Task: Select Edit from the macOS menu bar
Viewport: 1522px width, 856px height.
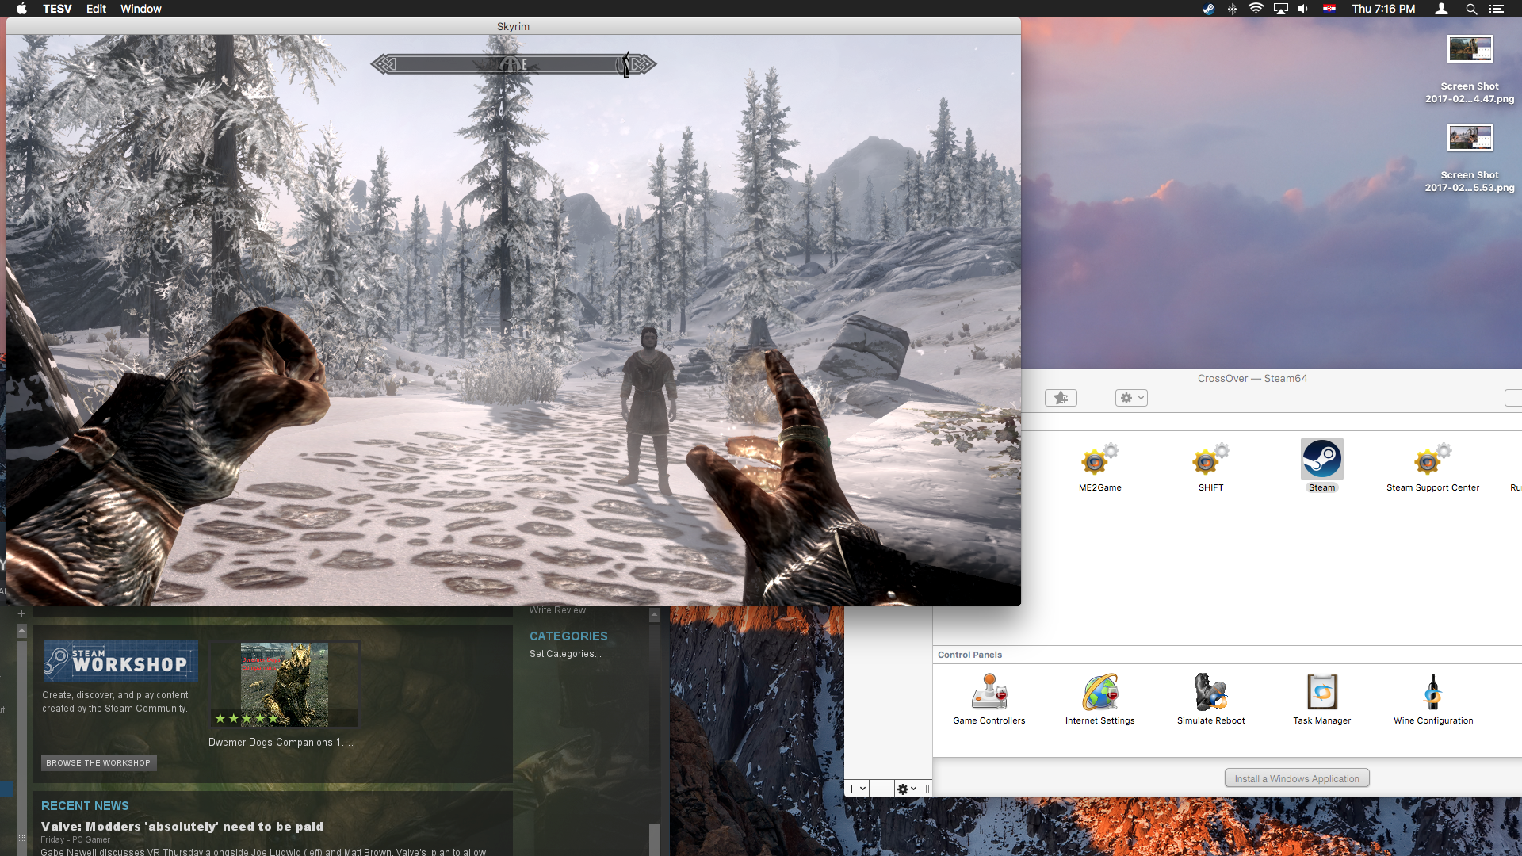Action: (x=94, y=10)
